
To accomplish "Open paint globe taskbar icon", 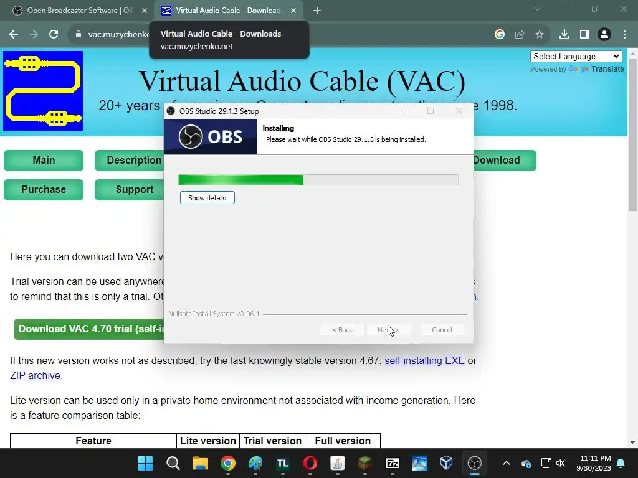I will (x=255, y=463).
